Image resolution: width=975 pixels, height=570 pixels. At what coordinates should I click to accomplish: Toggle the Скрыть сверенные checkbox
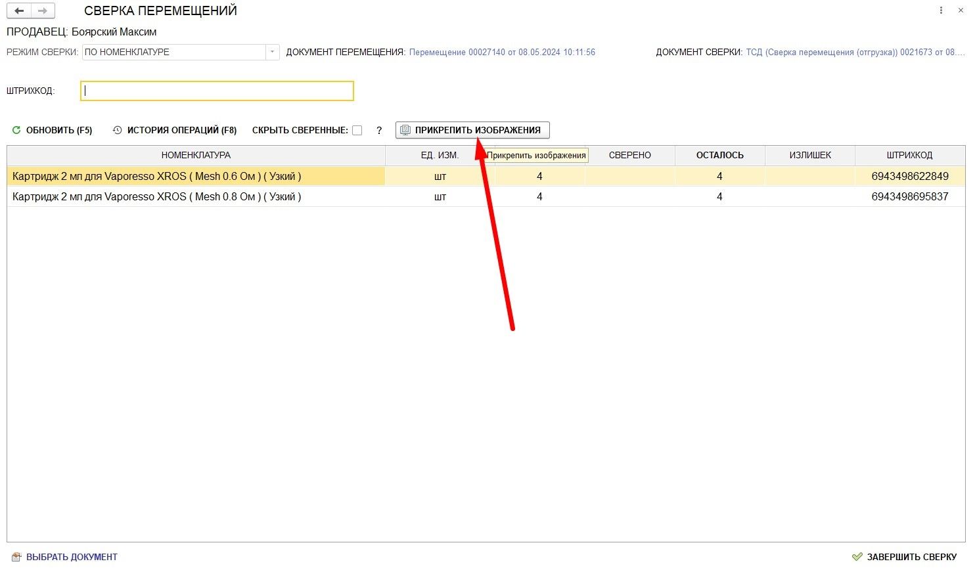click(357, 131)
